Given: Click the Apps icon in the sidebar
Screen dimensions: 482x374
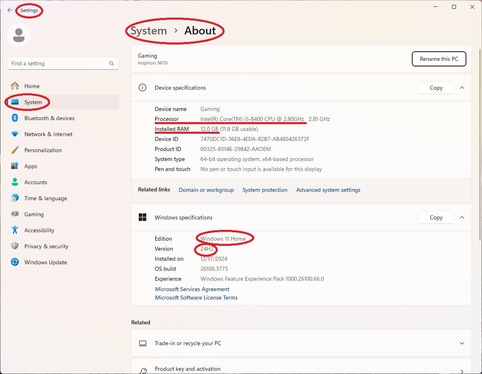Looking at the screenshot, I should click(15, 166).
